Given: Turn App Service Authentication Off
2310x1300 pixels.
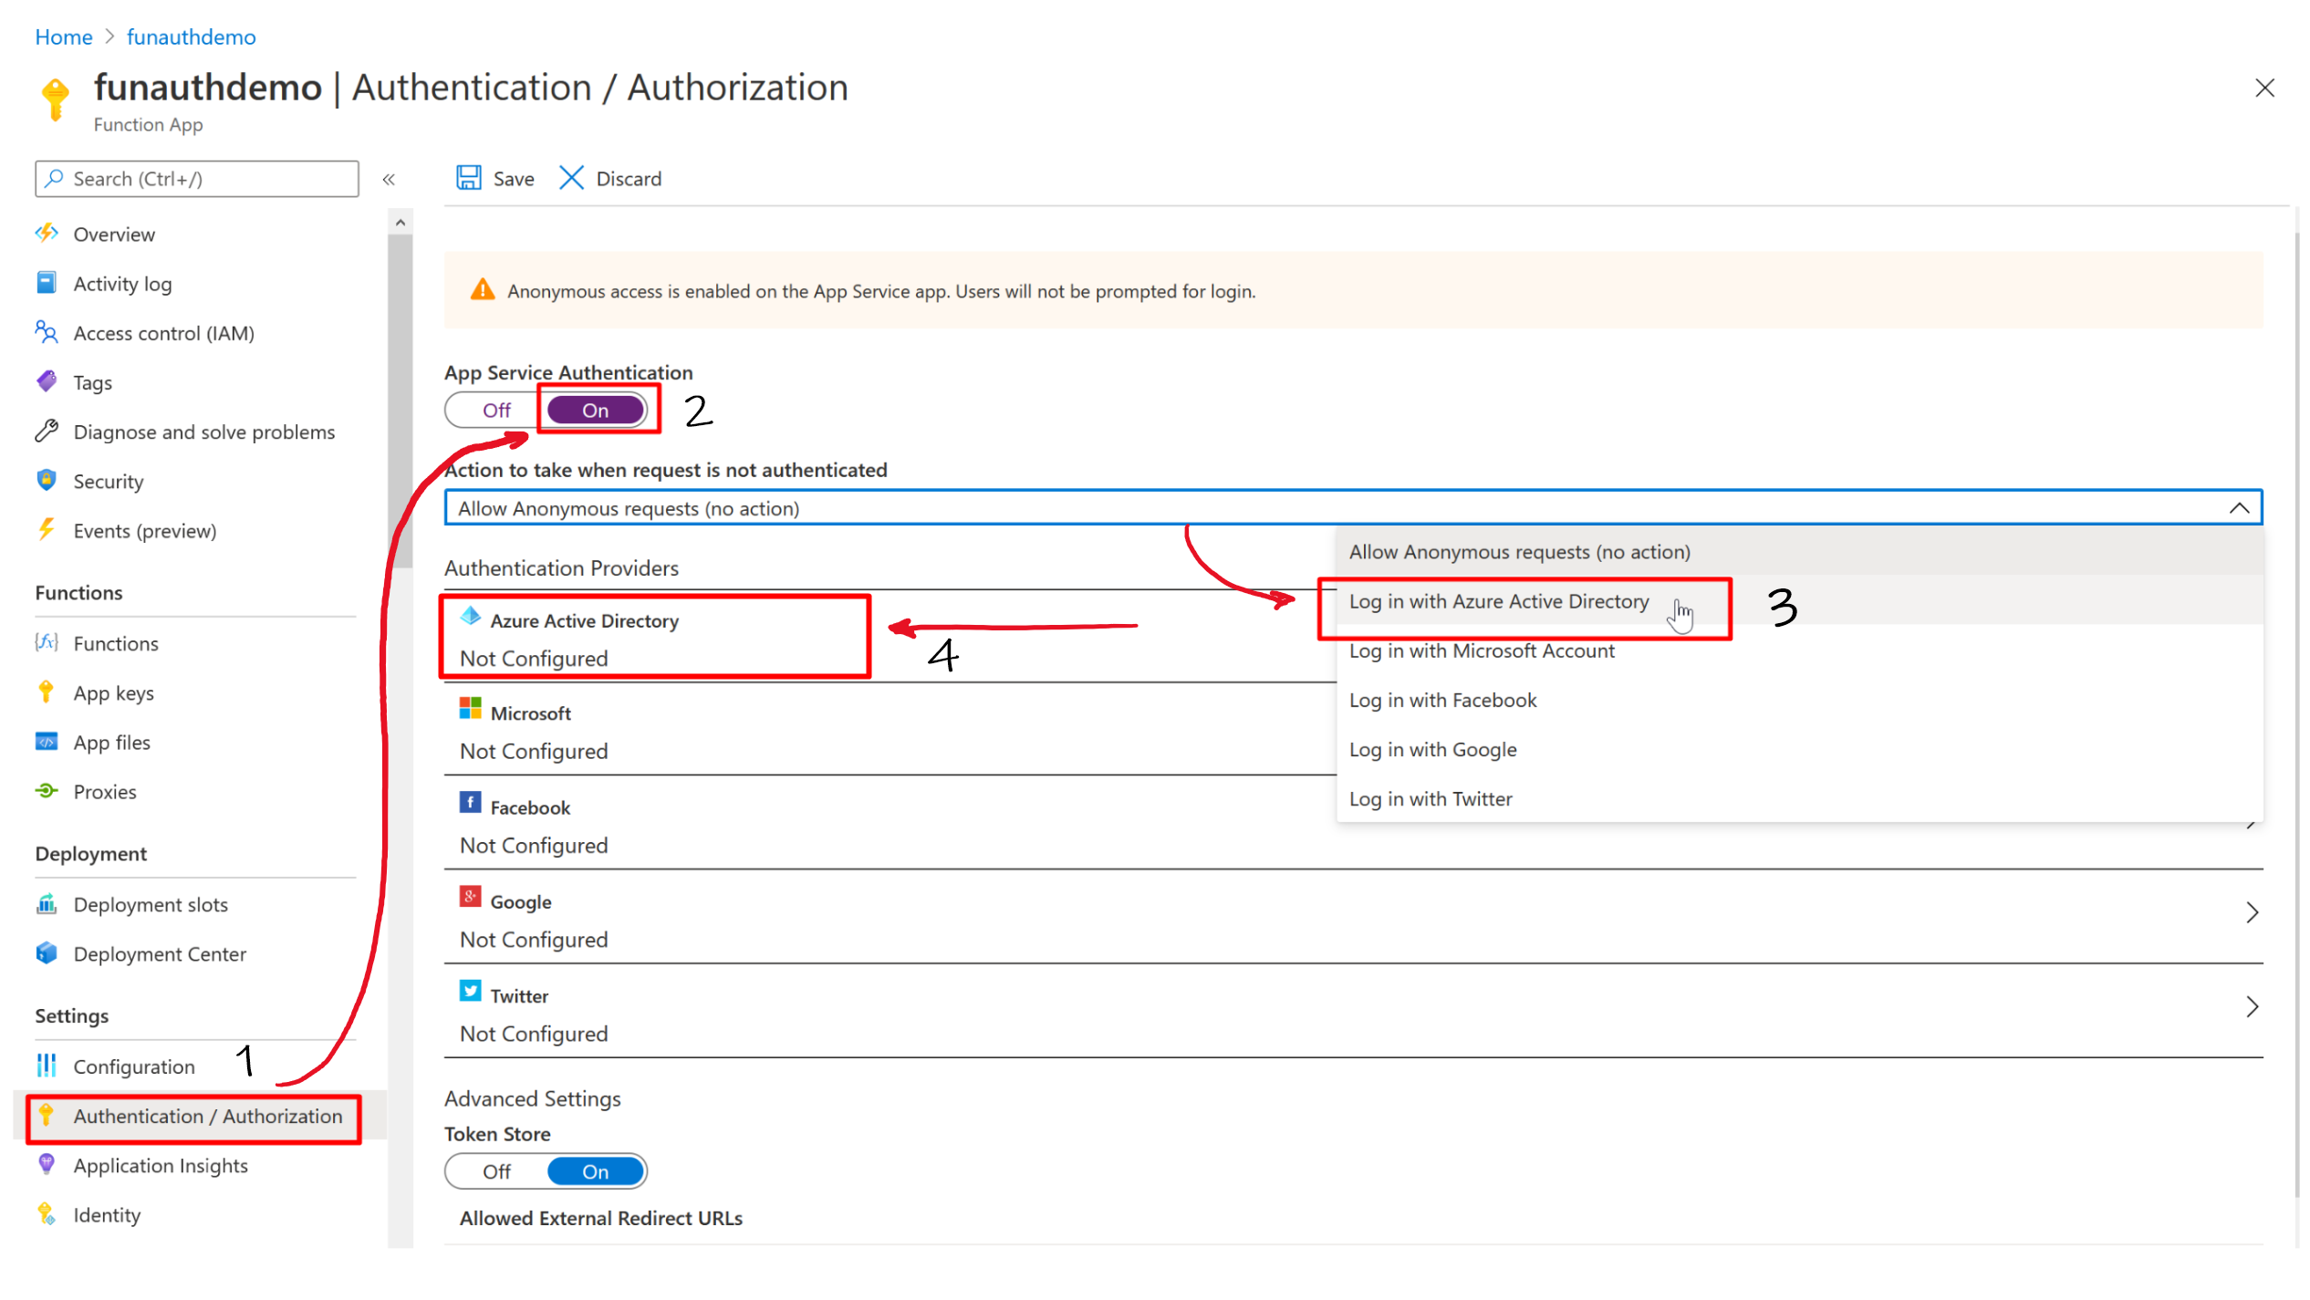Looking at the screenshot, I should point(496,411).
